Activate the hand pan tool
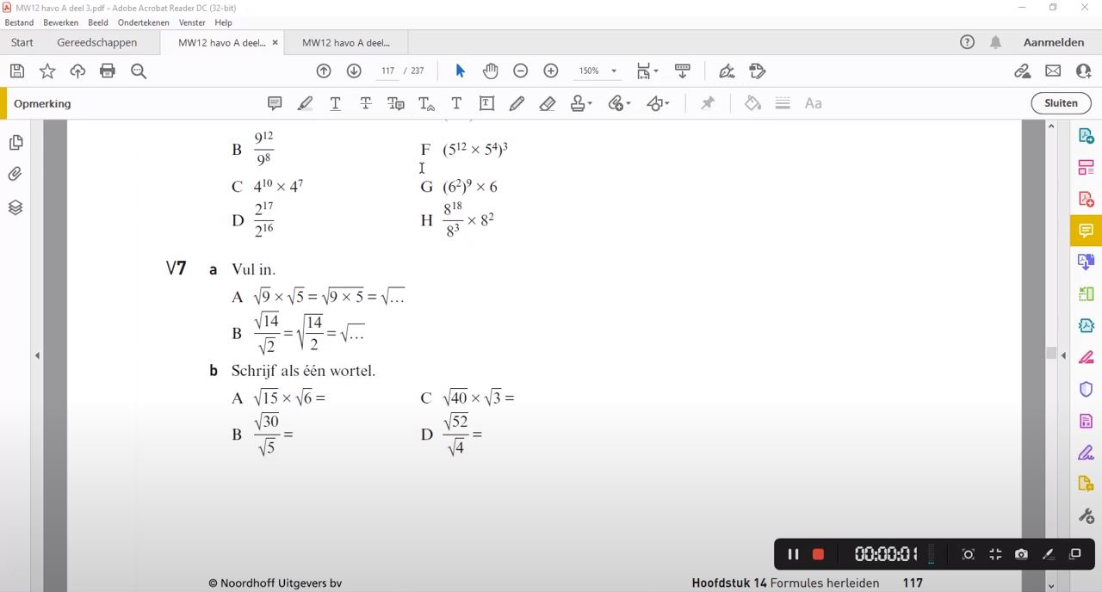 point(490,71)
